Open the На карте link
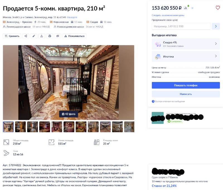Viewport: 223px width, 190px height. 72,17
